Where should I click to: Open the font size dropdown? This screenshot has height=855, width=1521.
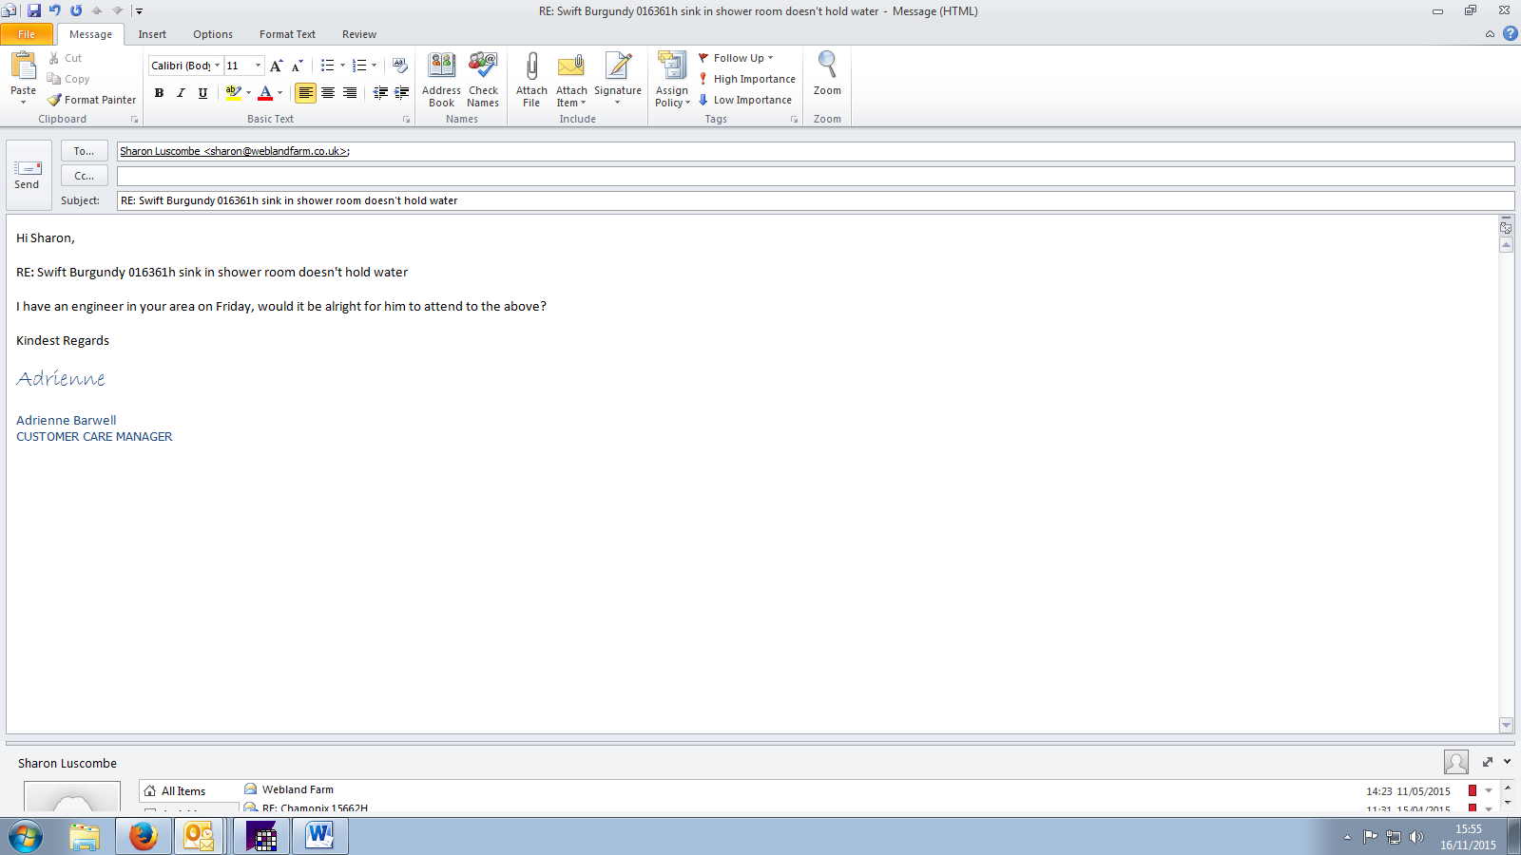[x=258, y=66]
